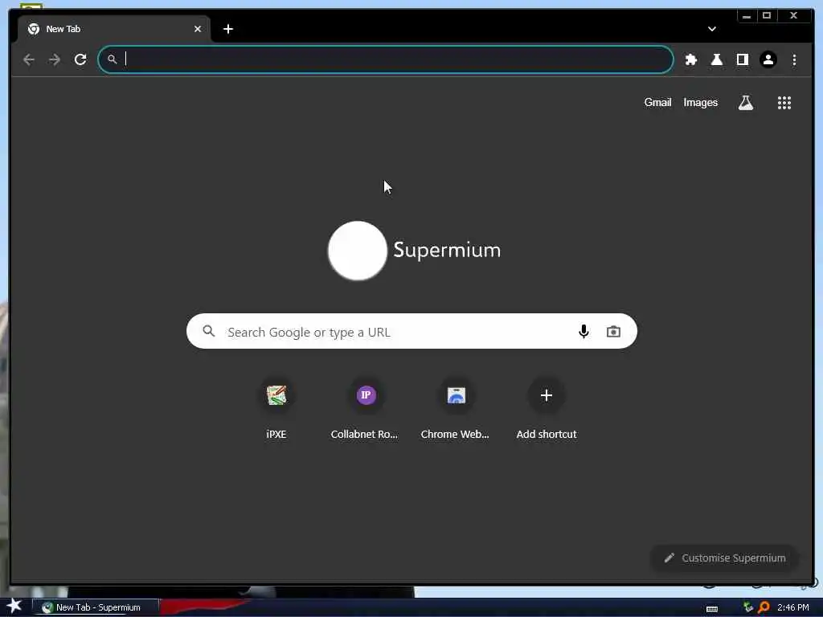This screenshot has width=823, height=617.
Task: Toggle the side panel icon
Action: coord(743,59)
